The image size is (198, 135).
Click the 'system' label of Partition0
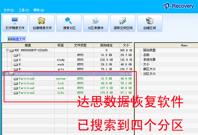point(61,79)
